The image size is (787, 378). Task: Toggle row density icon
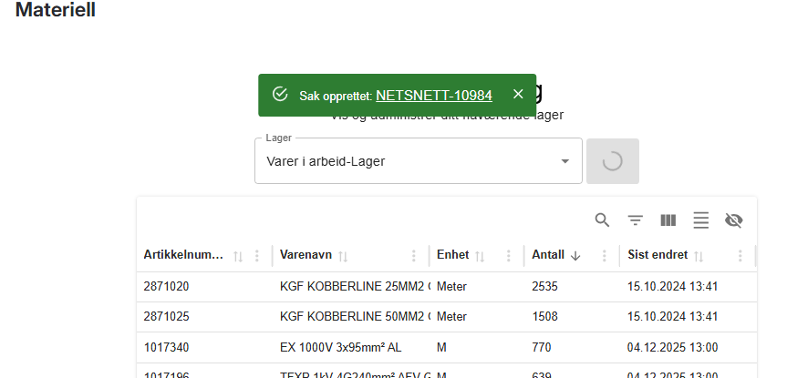[x=700, y=220]
